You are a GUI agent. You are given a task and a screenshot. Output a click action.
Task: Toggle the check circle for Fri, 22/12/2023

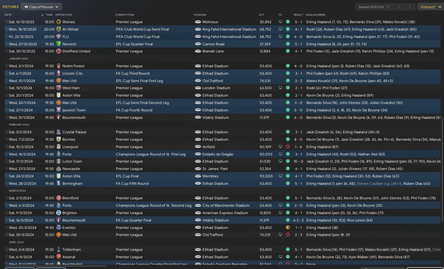tap(7, 37)
